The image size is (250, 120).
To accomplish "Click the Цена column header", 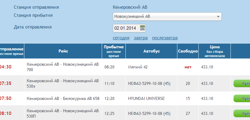I will coord(215,51).
